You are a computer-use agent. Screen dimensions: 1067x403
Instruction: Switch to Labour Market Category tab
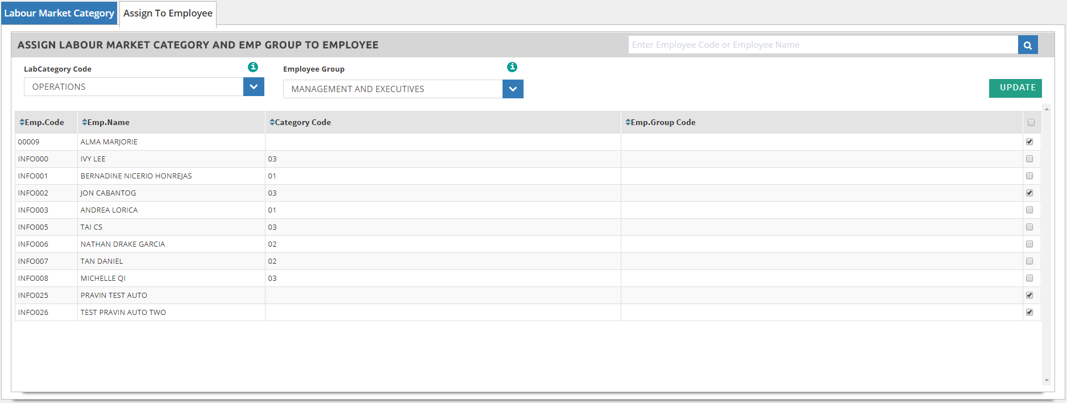59,13
